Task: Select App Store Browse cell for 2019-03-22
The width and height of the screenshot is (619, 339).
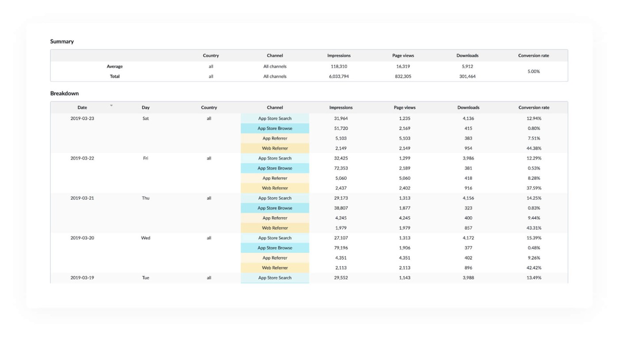Action: tap(275, 168)
